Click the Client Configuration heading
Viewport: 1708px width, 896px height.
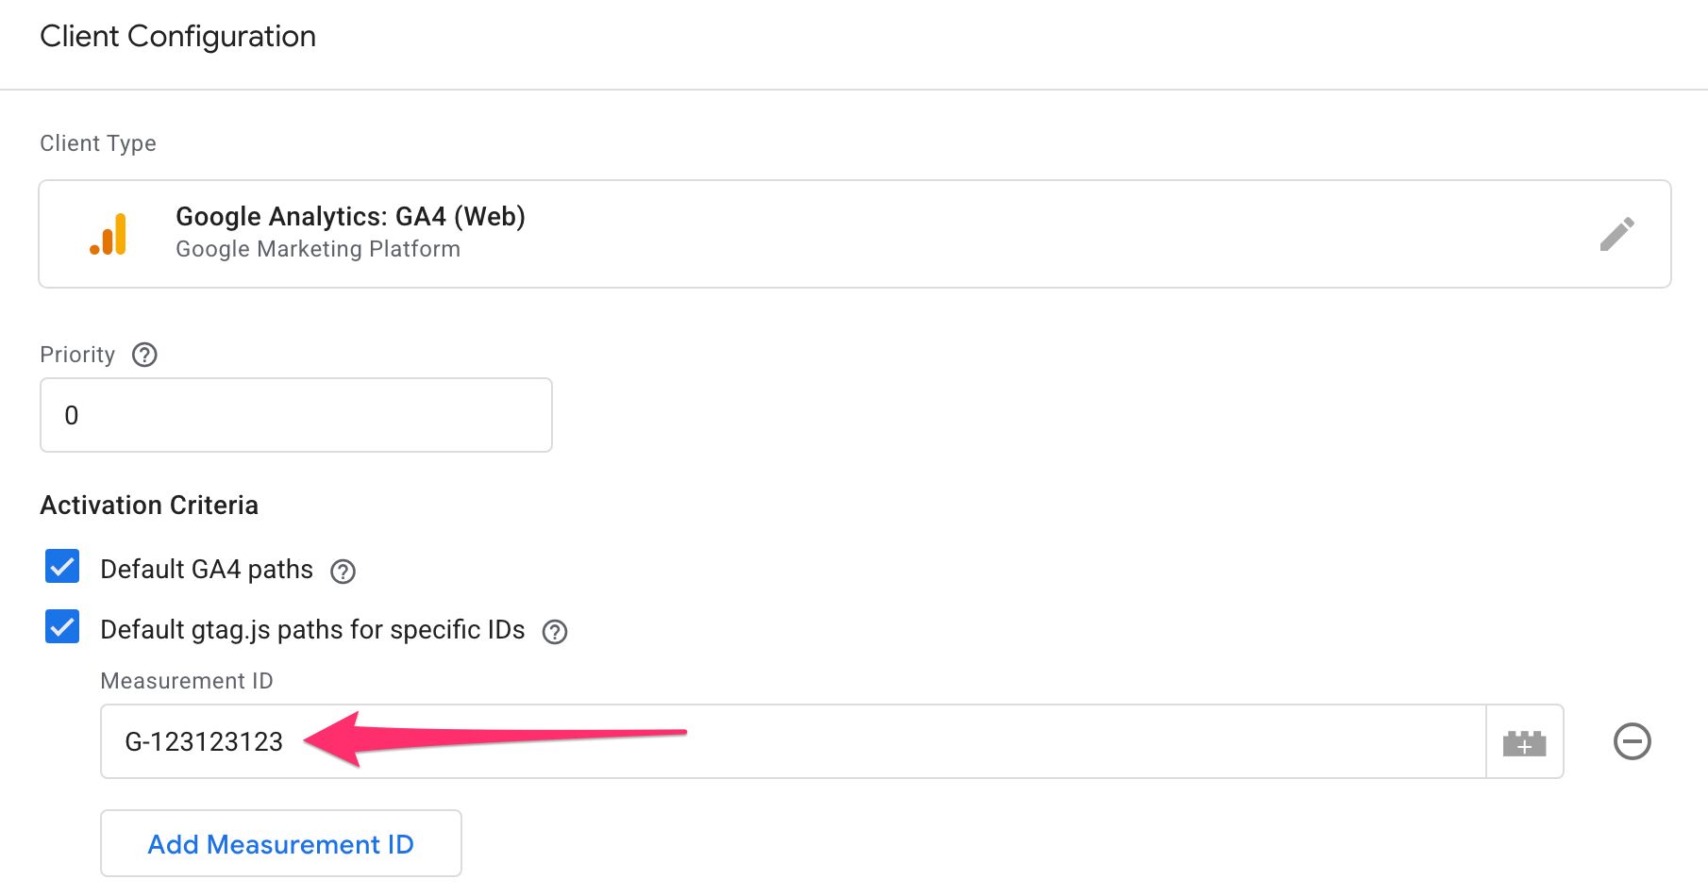point(177,37)
